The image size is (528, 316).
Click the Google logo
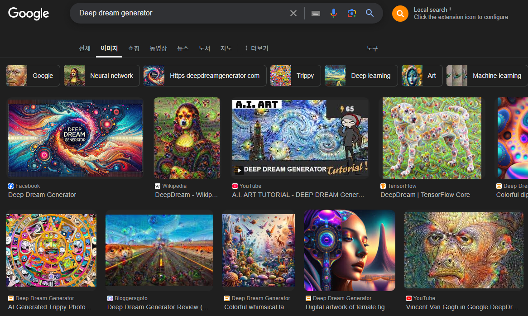tap(29, 14)
